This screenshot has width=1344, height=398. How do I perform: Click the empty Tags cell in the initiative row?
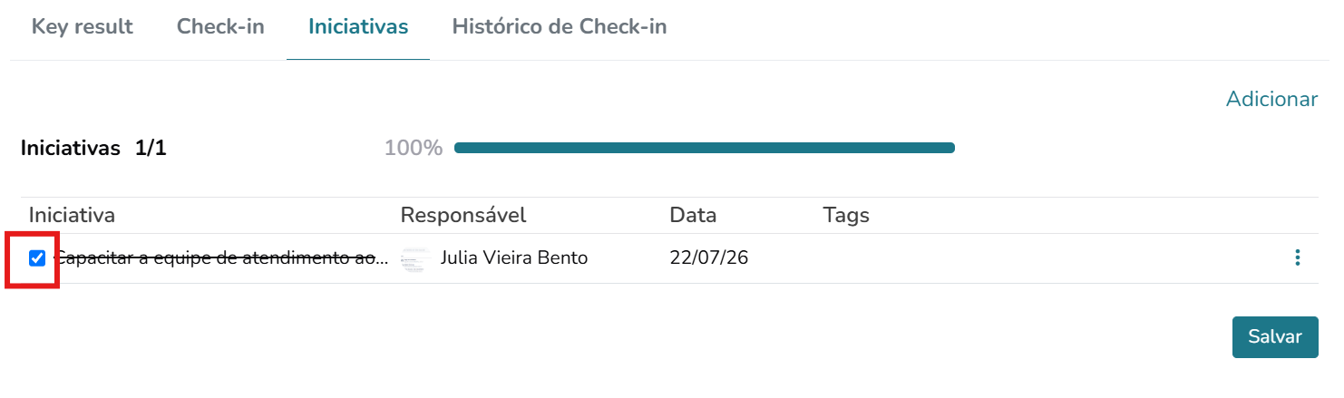(1043, 258)
